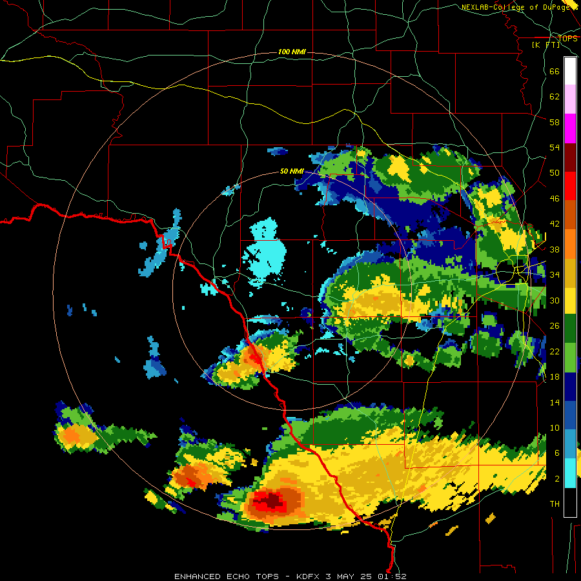This screenshot has width=581, height=581.
Task: Pick the dark orange swatch in the color scale
Action: (570, 215)
